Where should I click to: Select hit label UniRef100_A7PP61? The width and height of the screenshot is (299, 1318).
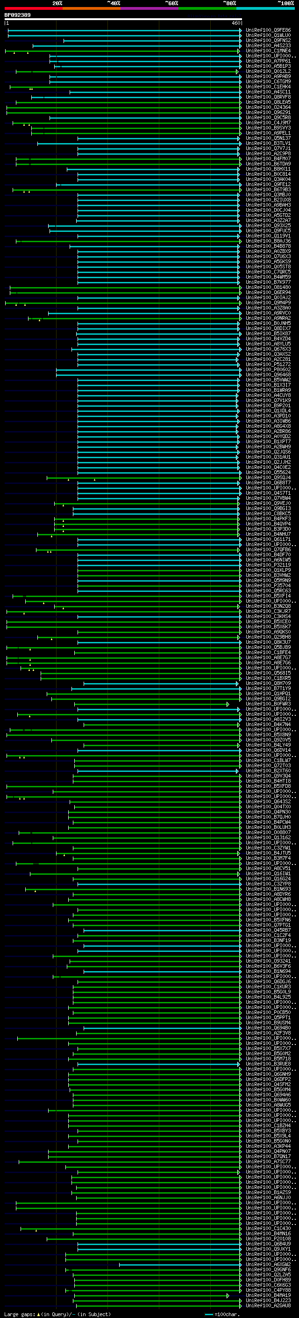(x=268, y=61)
